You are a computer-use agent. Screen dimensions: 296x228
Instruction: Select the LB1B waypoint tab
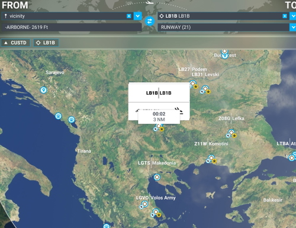click(46, 43)
